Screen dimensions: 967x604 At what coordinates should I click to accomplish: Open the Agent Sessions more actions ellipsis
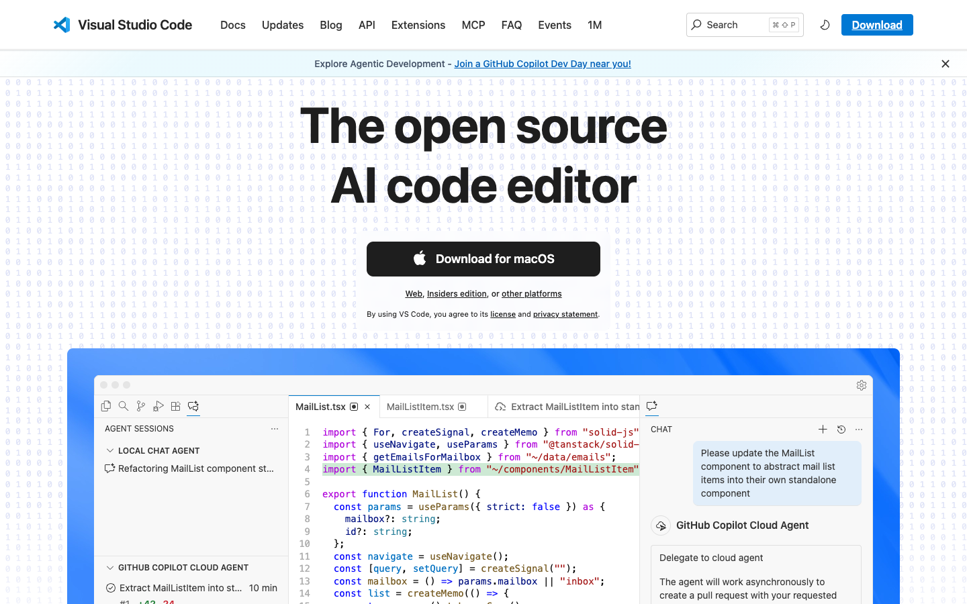[x=275, y=429]
